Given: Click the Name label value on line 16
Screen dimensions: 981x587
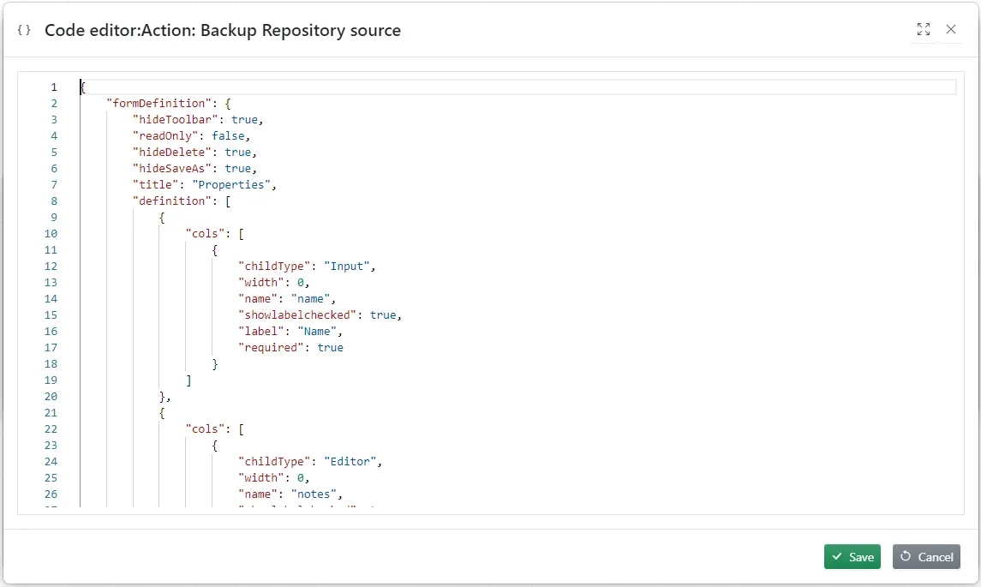Looking at the screenshot, I should click(319, 331).
